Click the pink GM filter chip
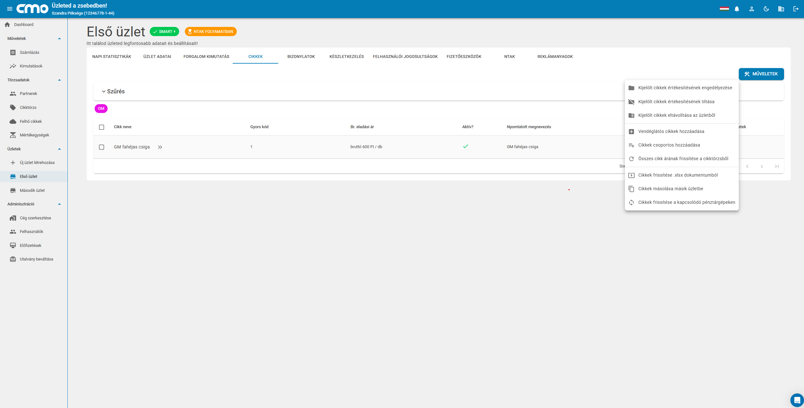Image resolution: width=804 pixels, height=408 pixels. [101, 109]
